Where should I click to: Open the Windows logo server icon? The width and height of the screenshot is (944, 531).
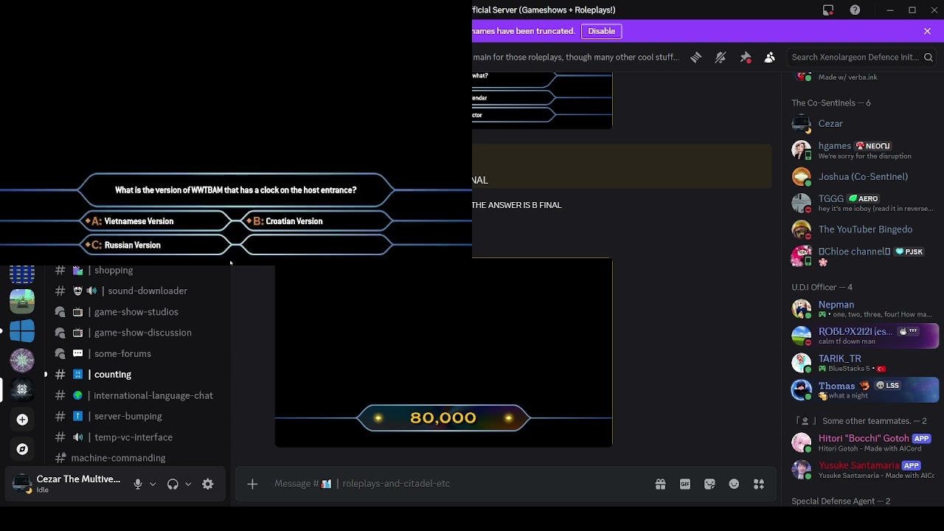[22, 331]
